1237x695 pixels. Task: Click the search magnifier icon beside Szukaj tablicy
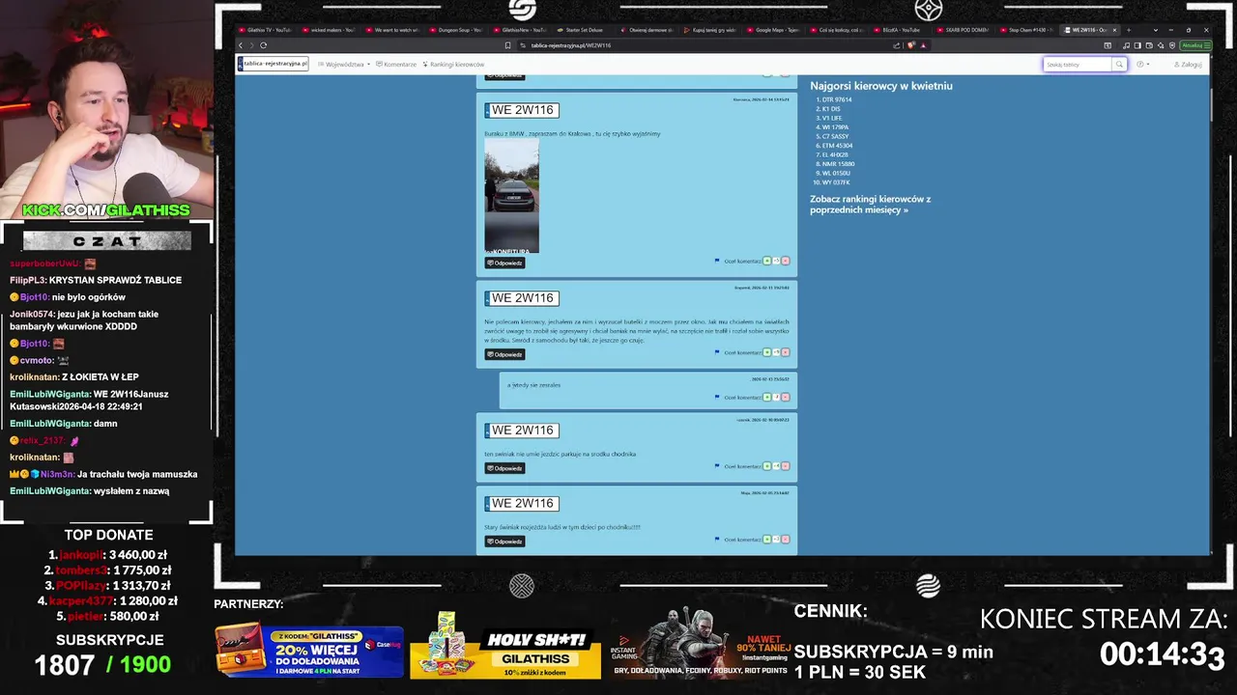[1119, 65]
